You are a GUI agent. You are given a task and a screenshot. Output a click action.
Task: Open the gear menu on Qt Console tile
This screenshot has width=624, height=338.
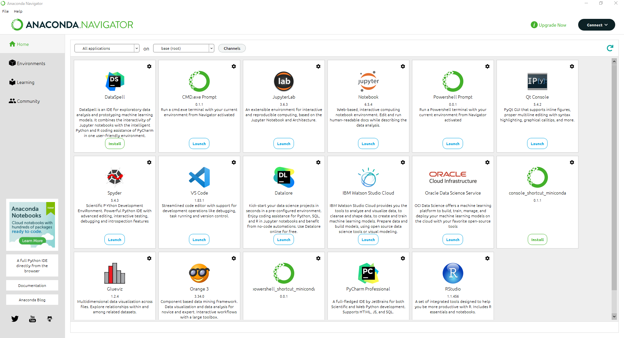point(572,66)
